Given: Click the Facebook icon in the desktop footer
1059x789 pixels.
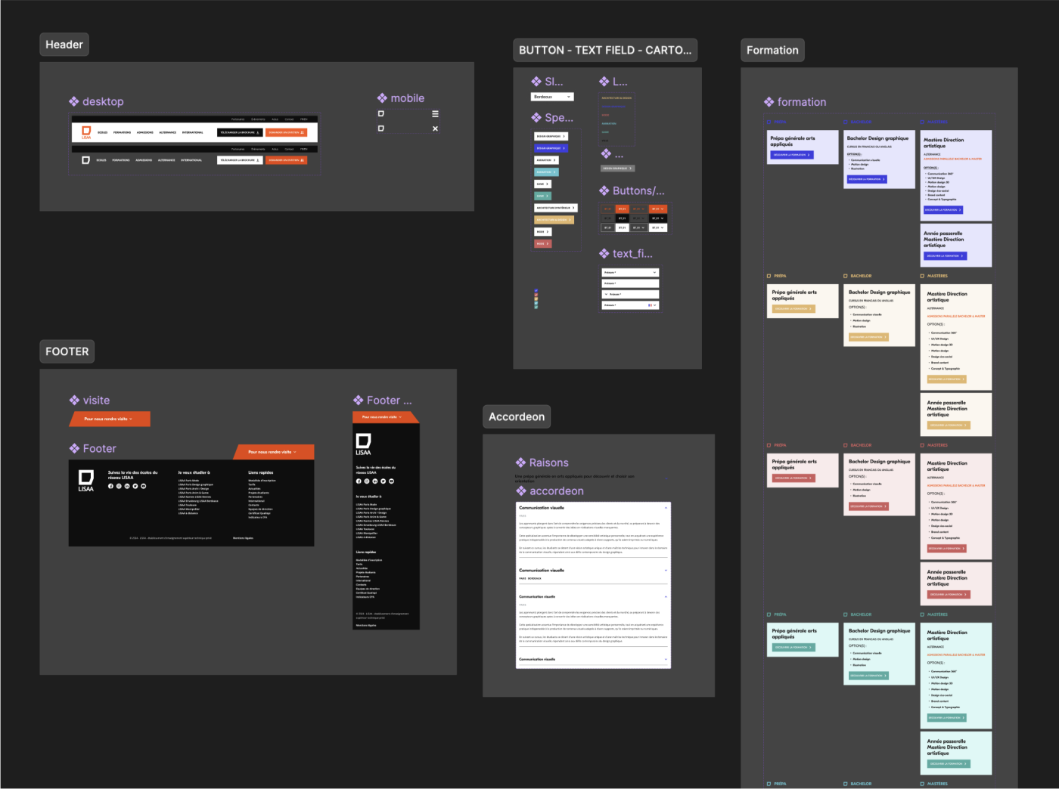Looking at the screenshot, I should coord(110,486).
